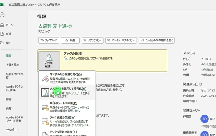Click the 作成者 BO avatar
The image size is (216, 136).
tap(204, 119)
